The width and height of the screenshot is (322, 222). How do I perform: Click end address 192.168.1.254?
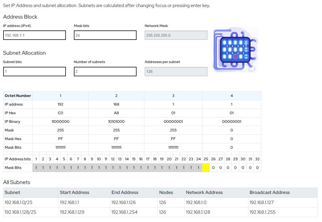tap(124, 212)
